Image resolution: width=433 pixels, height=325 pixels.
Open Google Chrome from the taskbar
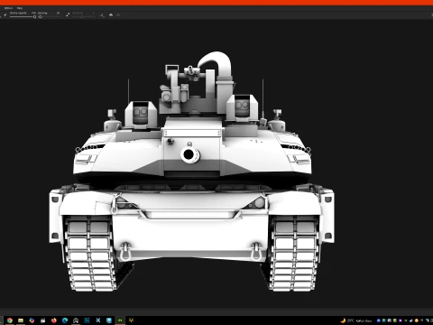(10, 320)
